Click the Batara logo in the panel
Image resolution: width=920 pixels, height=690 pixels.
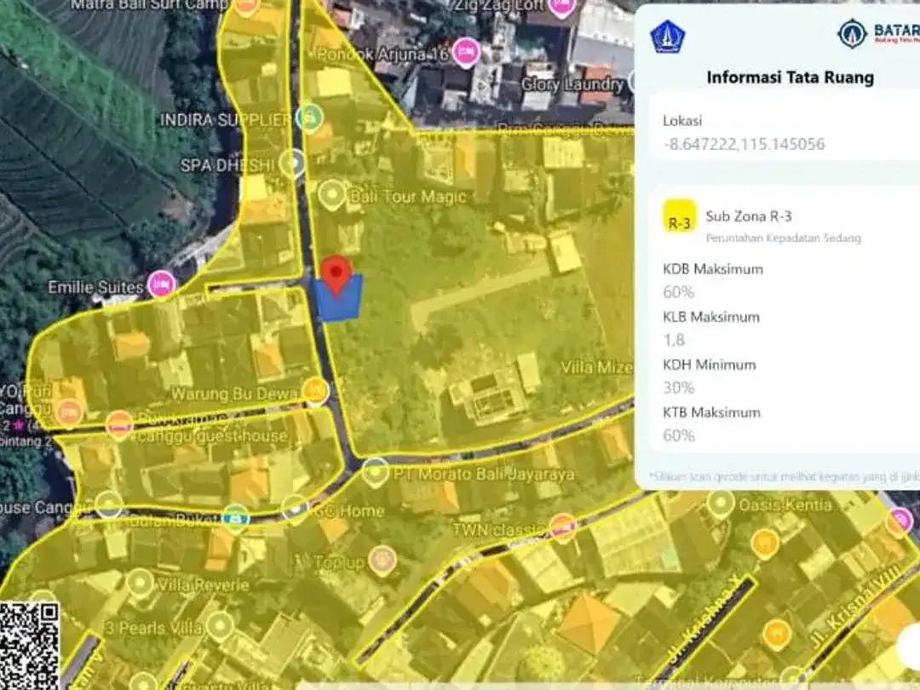pyautogui.click(x=878, y=33)
